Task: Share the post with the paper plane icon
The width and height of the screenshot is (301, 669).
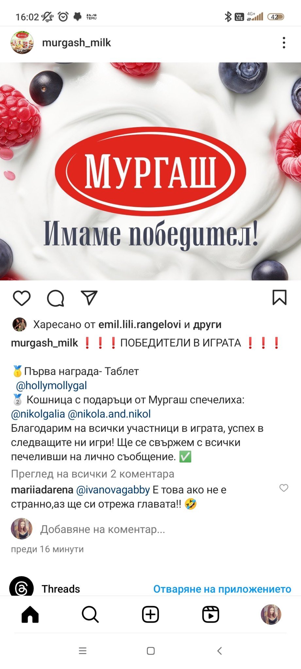Action: pyautogui.click(x=89, y=298)
